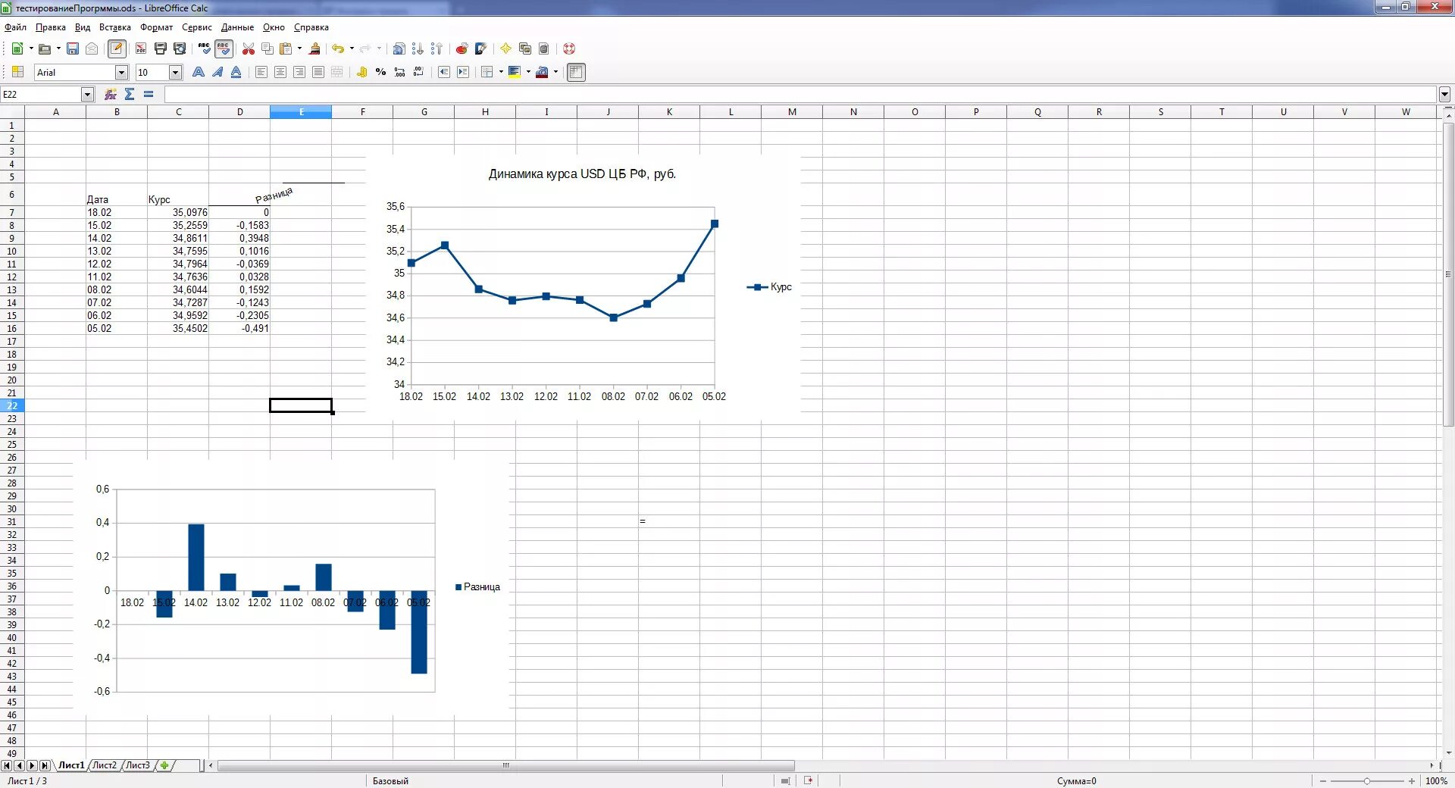Go to last sheet navigation button
1455x788 pixels.
(x=45, y=765)
